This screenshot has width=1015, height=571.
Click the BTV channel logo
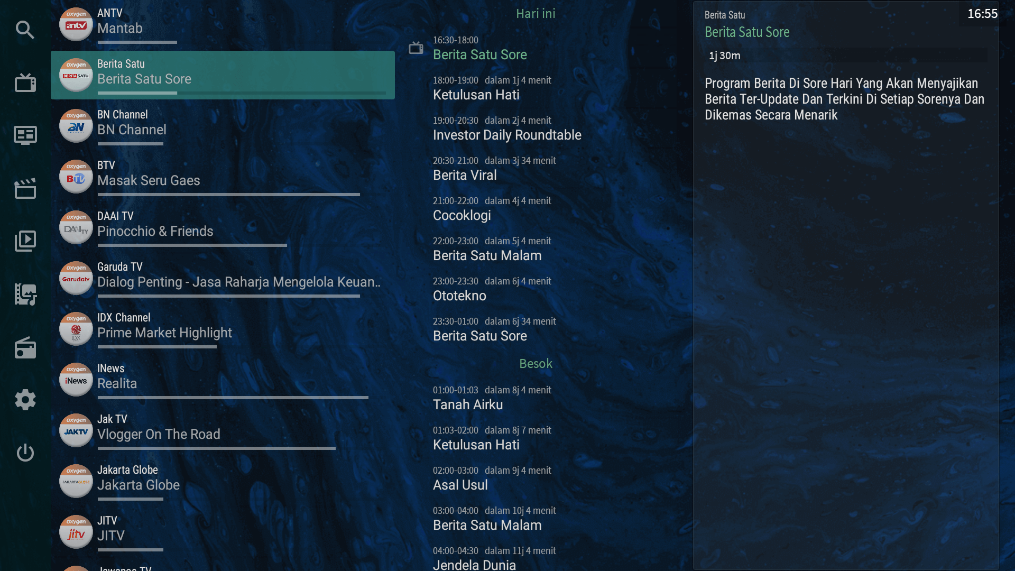[x=76, y=177]
